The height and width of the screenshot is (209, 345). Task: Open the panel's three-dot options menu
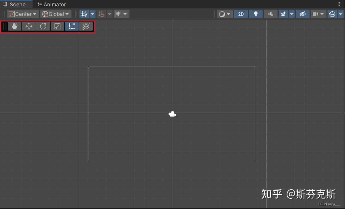point(339,4)
